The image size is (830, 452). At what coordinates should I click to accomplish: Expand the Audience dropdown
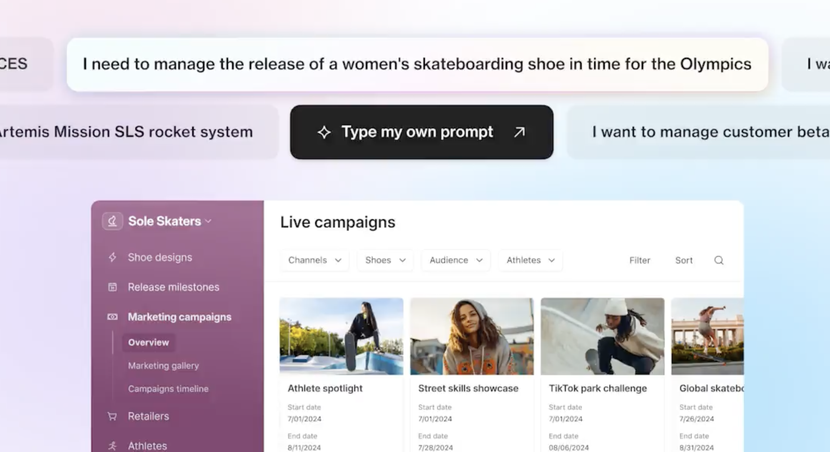pyautogui.click(x=456, y=260)
